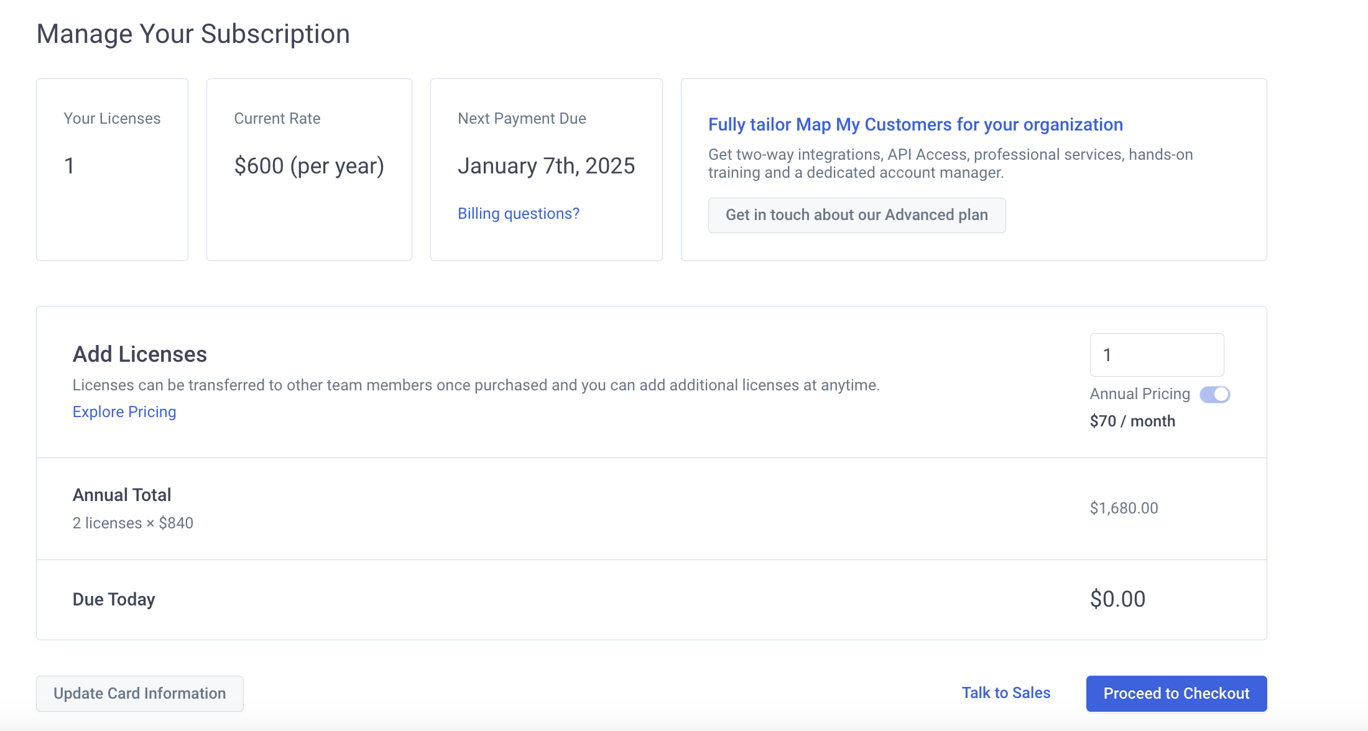The height and width of the screenshot is (731, 1368).
Task: Select the $600 (per year) rate text
Action: point(309,166)
